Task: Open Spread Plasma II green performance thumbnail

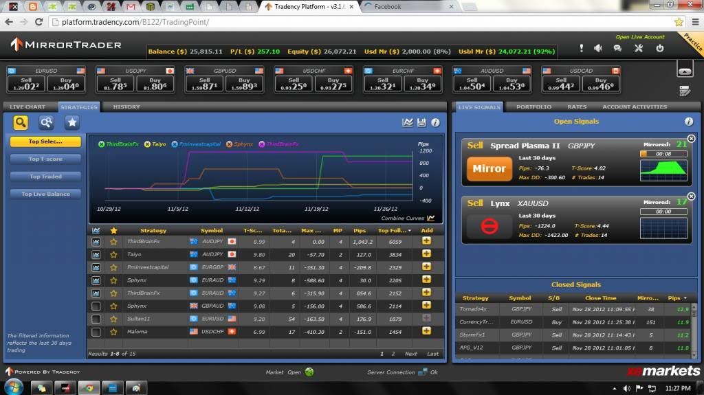Action: coord(663,170)
